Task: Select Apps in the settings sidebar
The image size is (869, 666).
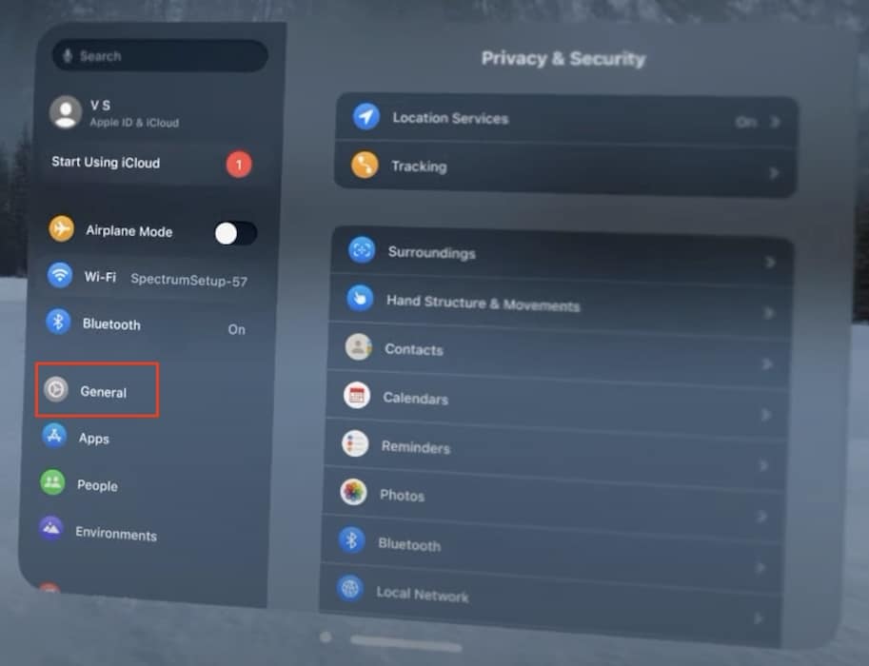Action: tap(93, 438)
